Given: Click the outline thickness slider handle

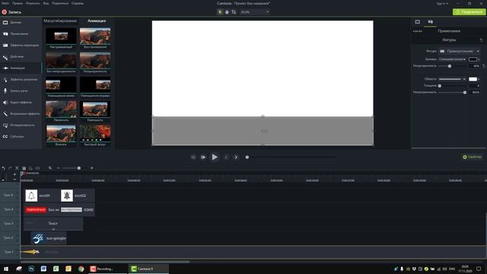Looking at the screenshot, I should click(x=440, y=86).
